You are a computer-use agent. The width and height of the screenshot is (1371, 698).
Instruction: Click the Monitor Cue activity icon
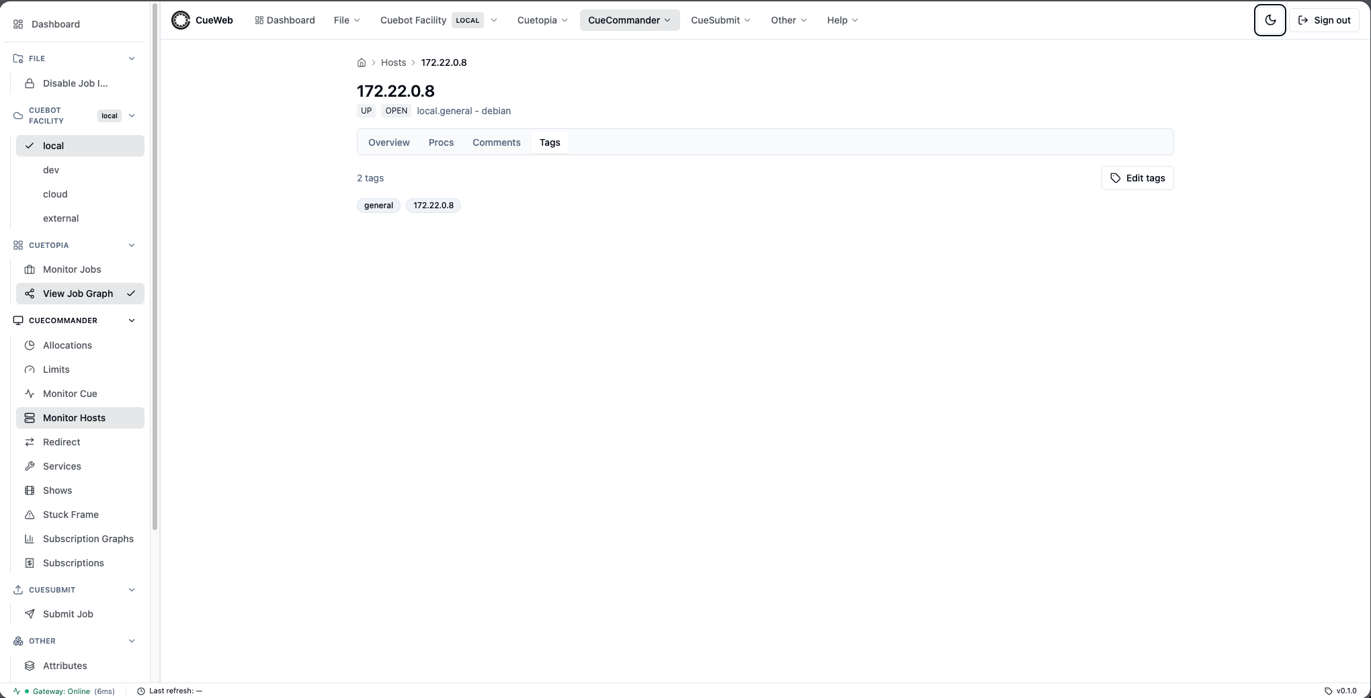(x=30, y=394)
